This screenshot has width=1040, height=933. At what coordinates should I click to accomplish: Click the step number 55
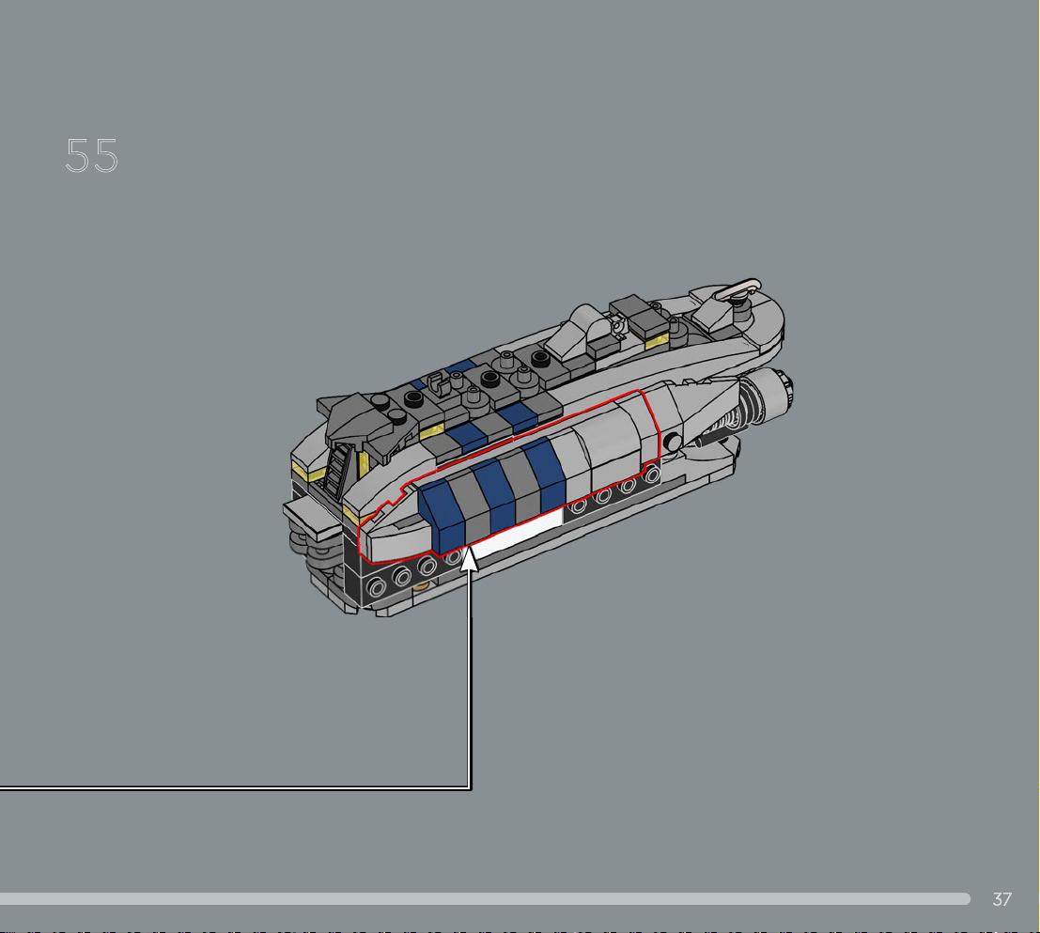click(91, 156)
